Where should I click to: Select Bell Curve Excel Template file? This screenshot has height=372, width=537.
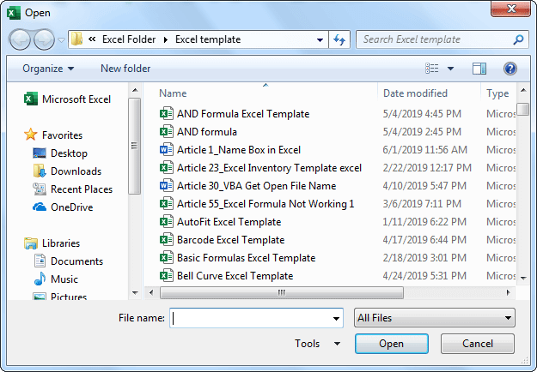pyautogui.click(x=226, y=276)
